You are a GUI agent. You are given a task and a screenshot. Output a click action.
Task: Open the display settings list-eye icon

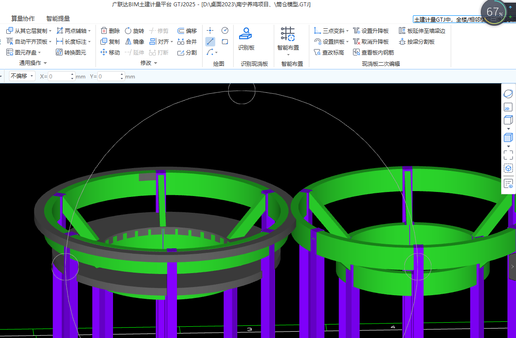508,183
